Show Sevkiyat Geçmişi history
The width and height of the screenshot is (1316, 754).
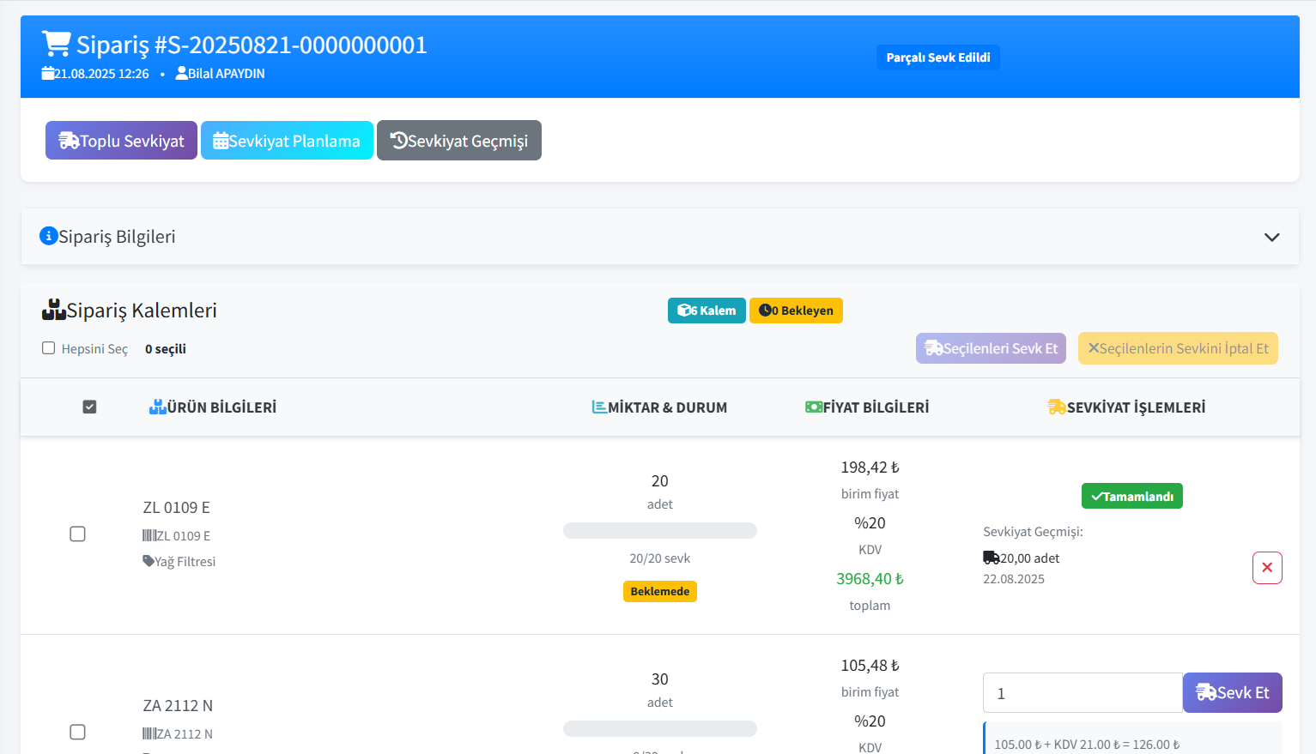(458, 141)
